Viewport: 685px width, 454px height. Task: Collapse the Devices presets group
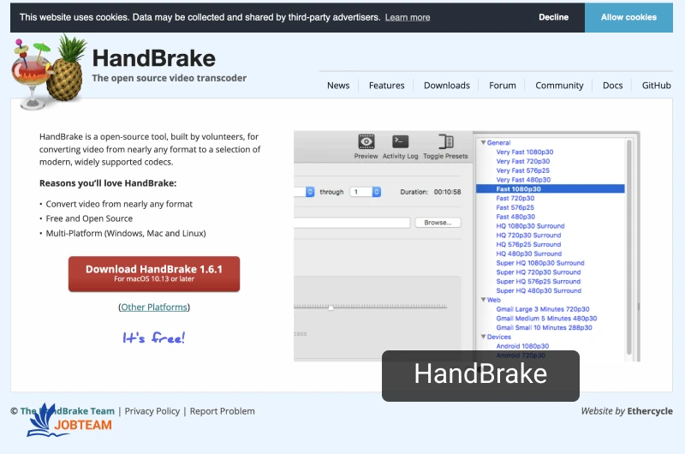[483, 337]
